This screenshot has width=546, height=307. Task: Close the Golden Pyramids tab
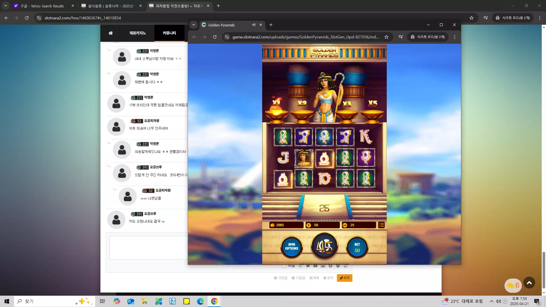261,25
